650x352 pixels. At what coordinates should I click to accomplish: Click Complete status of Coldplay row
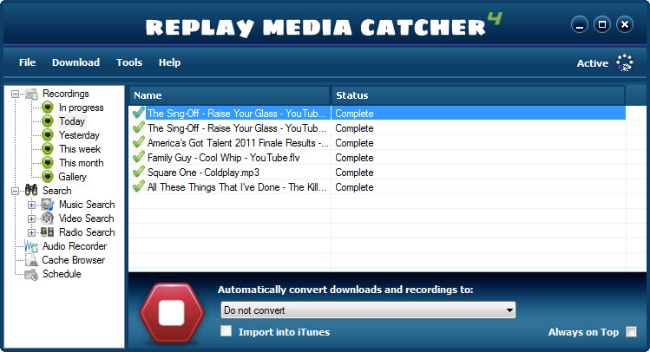pos(354,173)
